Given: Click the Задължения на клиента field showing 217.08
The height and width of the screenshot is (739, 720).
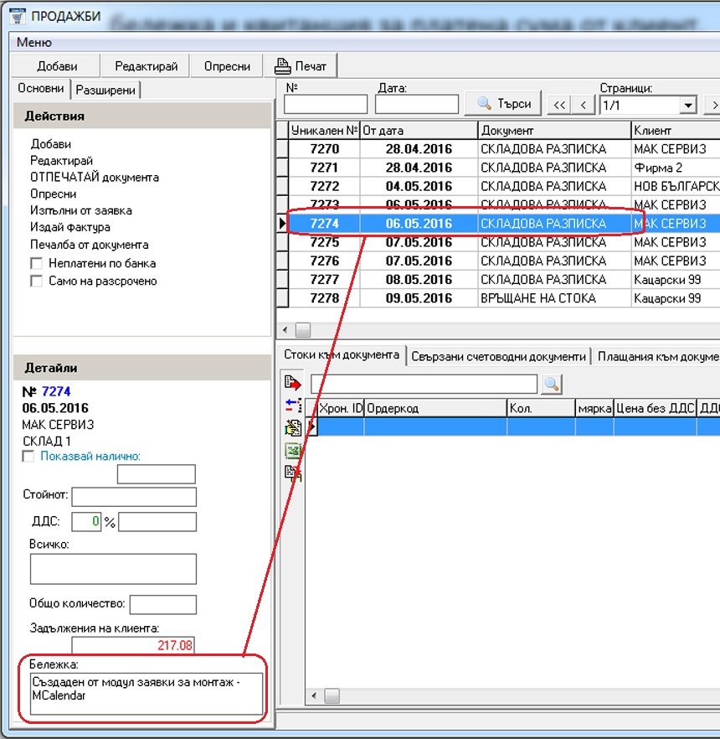Looking at the screenshot, I should click(x=133, y=645).
